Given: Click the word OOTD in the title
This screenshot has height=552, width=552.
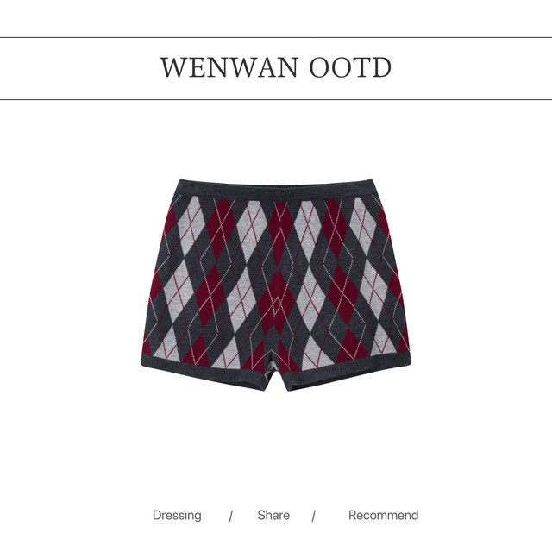Looking at the screenshot, I should click(350, 67).
